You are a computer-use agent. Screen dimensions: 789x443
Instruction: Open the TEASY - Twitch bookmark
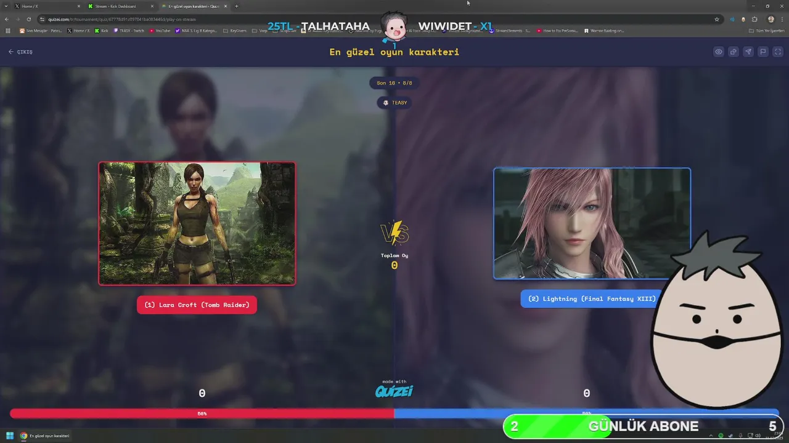tap(129, 30)
